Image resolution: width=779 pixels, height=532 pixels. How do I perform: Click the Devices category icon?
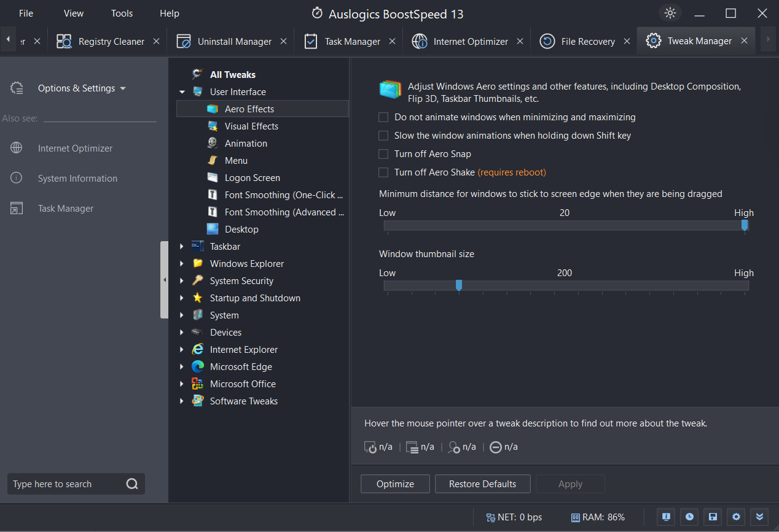pos(197,333)
